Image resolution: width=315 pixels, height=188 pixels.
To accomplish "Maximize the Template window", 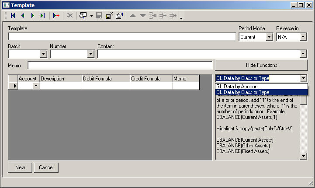I will pos(301,5).
